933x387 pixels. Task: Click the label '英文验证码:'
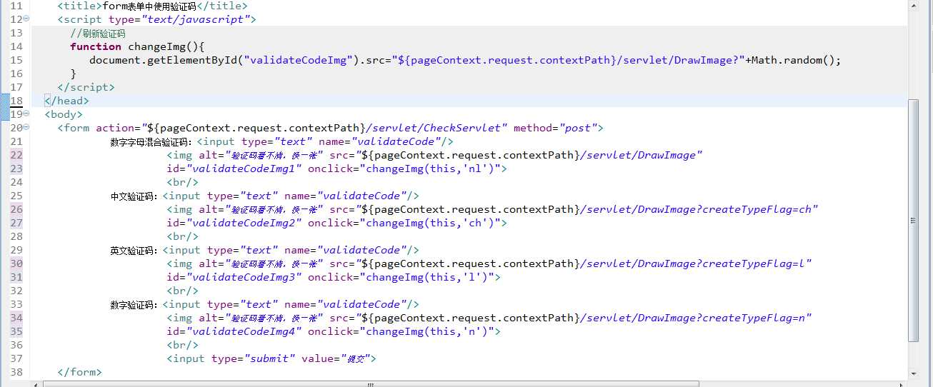(x=136, y=250)
